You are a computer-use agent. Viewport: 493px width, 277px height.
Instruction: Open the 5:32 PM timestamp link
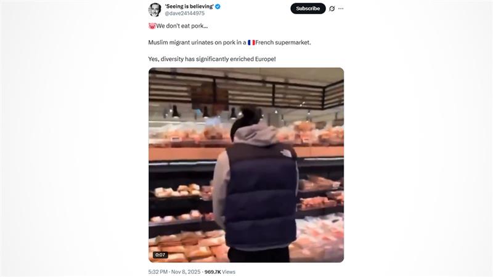pyautogui.click(x=158, y=271)
